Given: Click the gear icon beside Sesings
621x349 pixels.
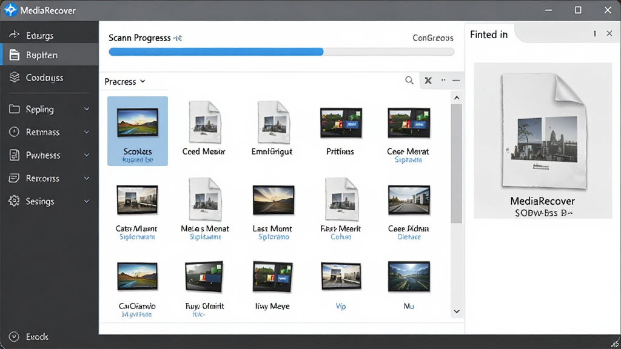Looking at the screenshot, I should [x=15, y=201].
